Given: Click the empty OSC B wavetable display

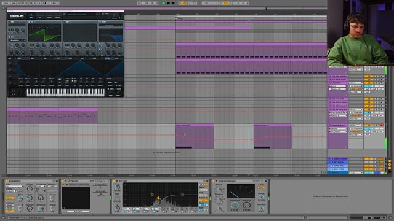Looking at the screenshot, I should [80, 33].
